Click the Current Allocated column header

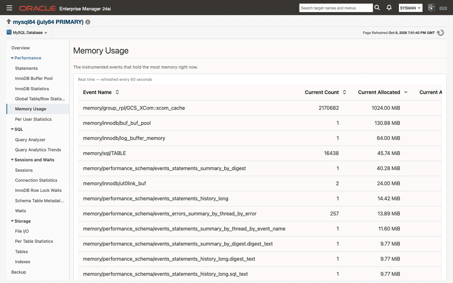[379, 92]
